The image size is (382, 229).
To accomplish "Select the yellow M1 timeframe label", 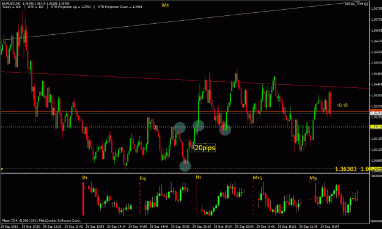I will (165, 5).
